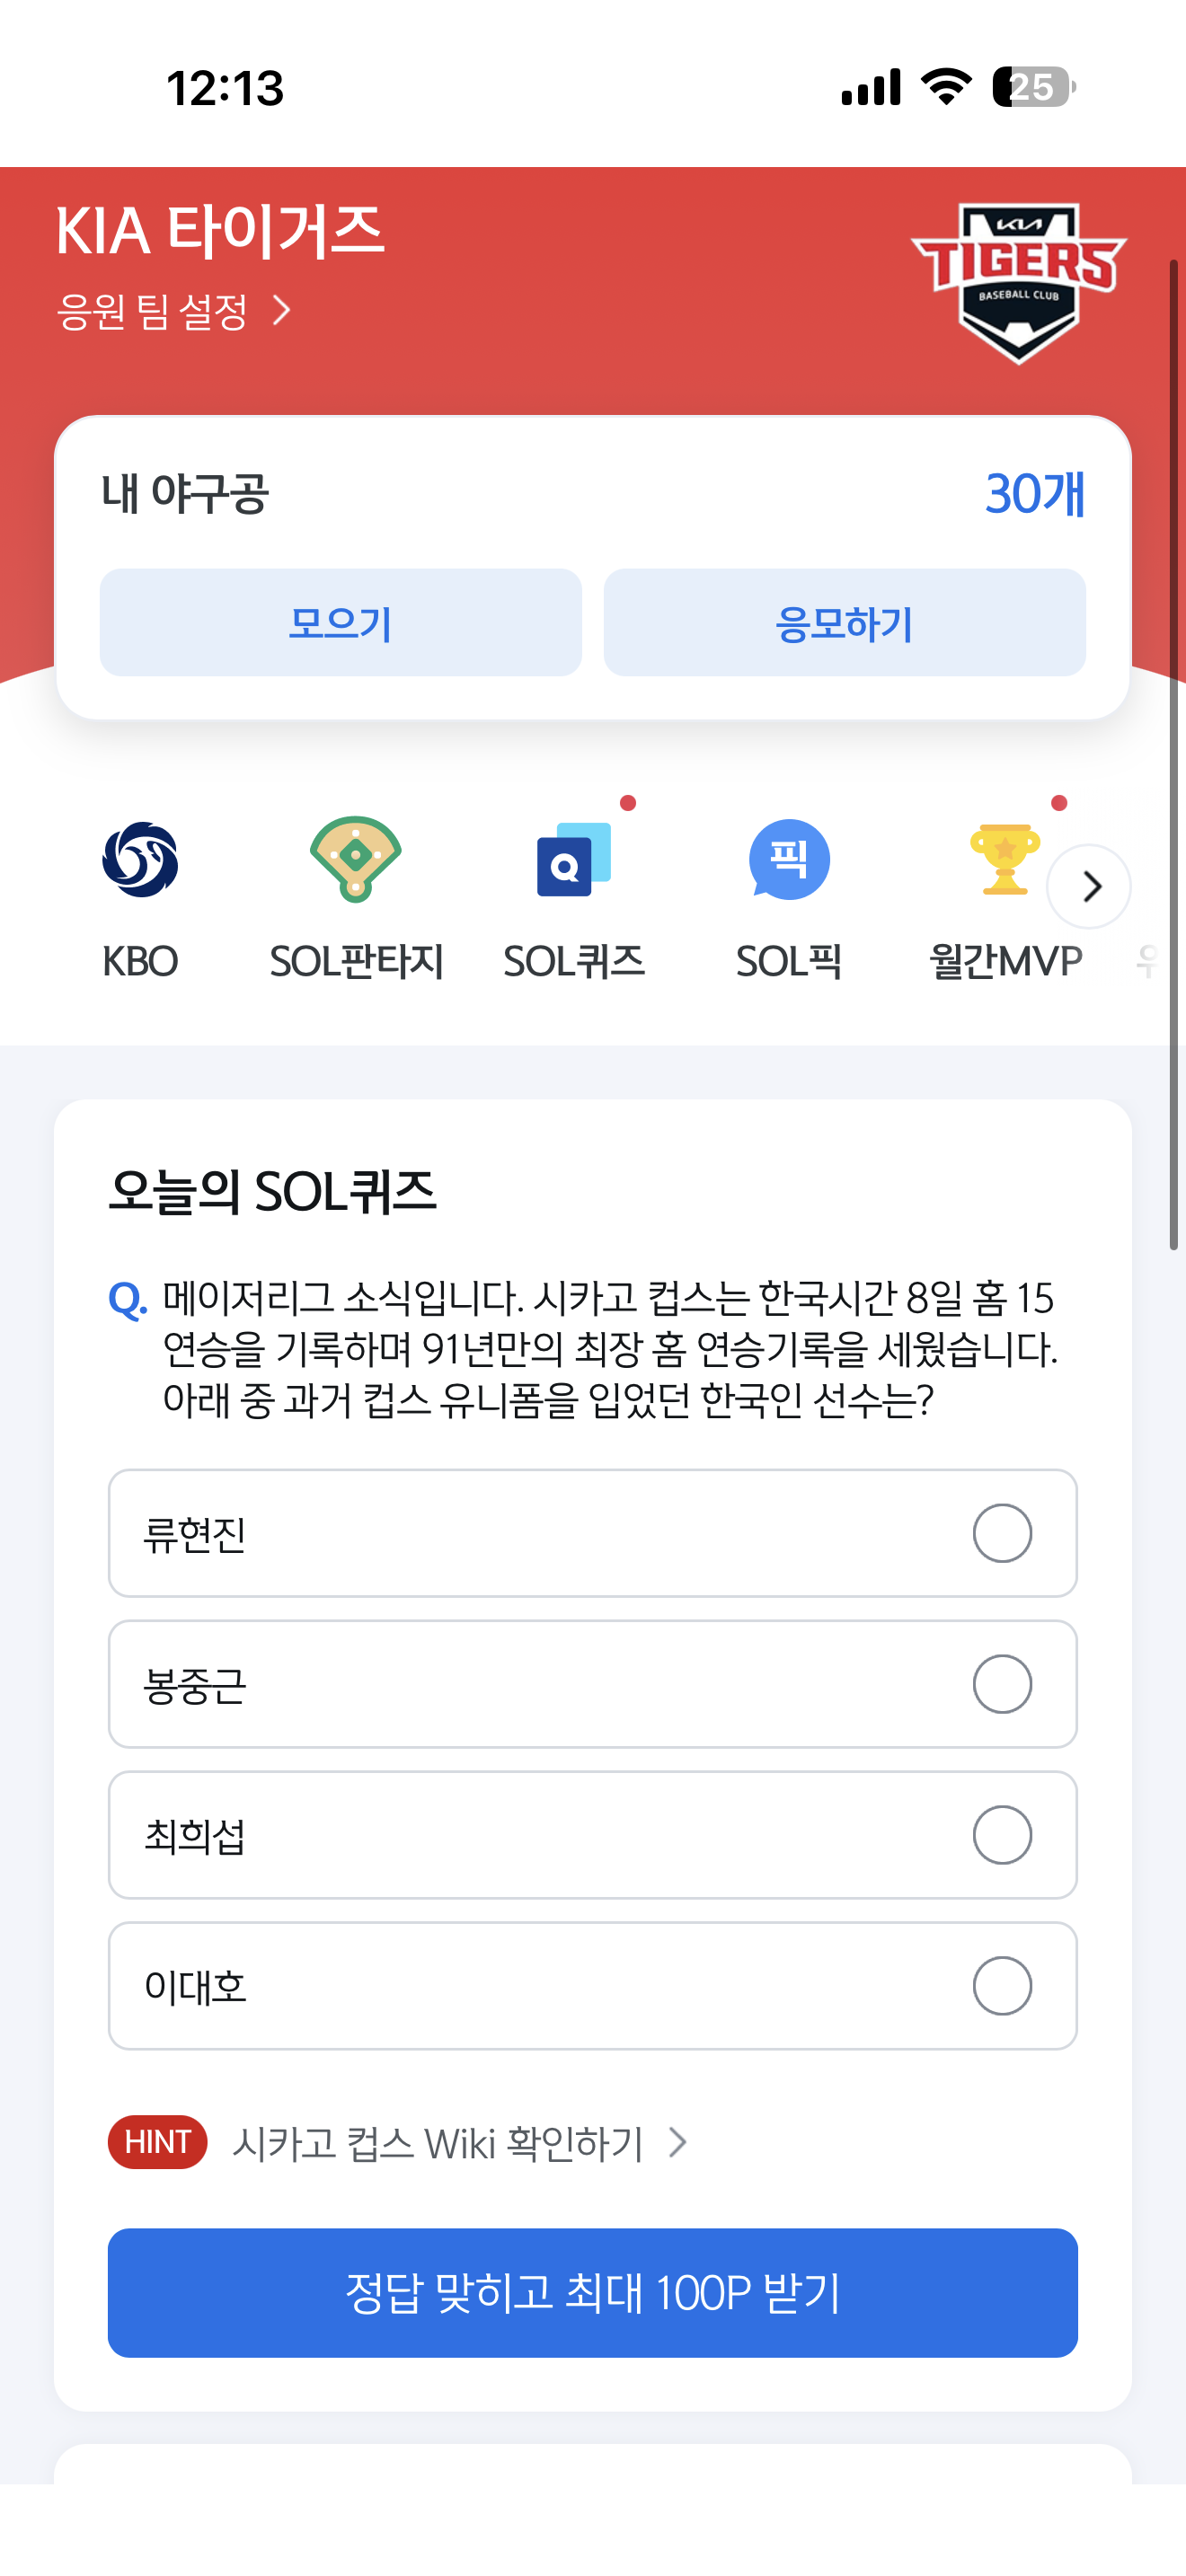Screen dimensions: 1186x2576
Task: Open the SOL픽 speech bubble icon
Action: tap(789, 860)
